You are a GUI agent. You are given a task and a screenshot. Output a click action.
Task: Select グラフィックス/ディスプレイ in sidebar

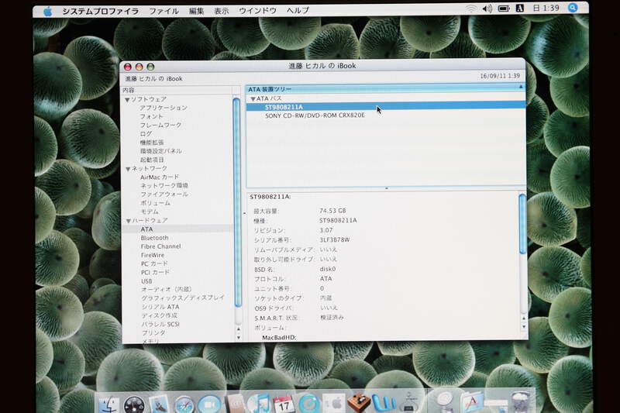point(183,298)
